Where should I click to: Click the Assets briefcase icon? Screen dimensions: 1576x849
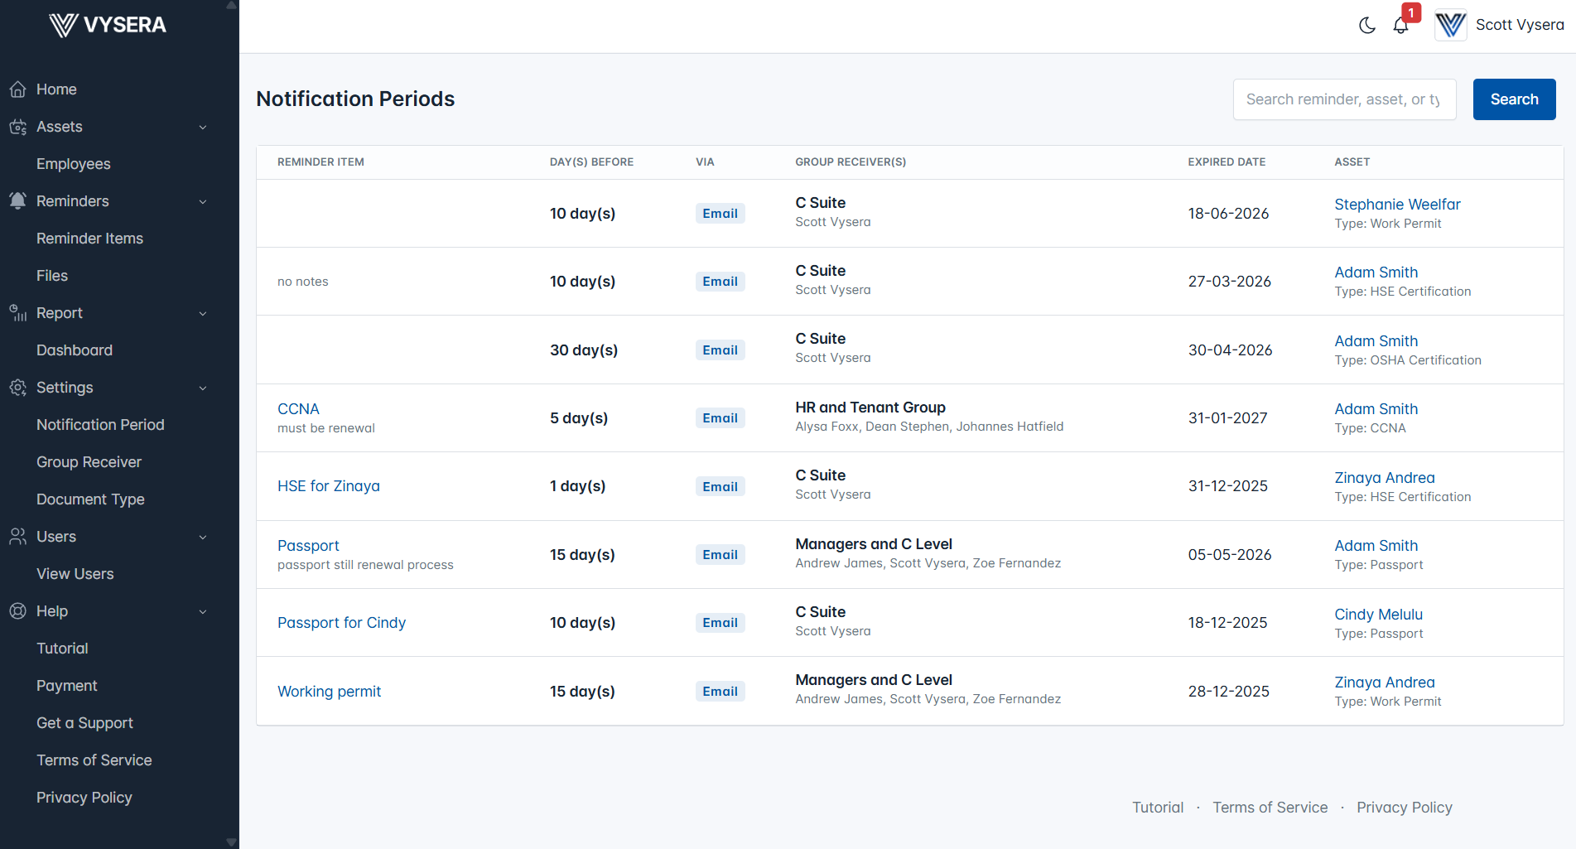(x=18, y=127)
